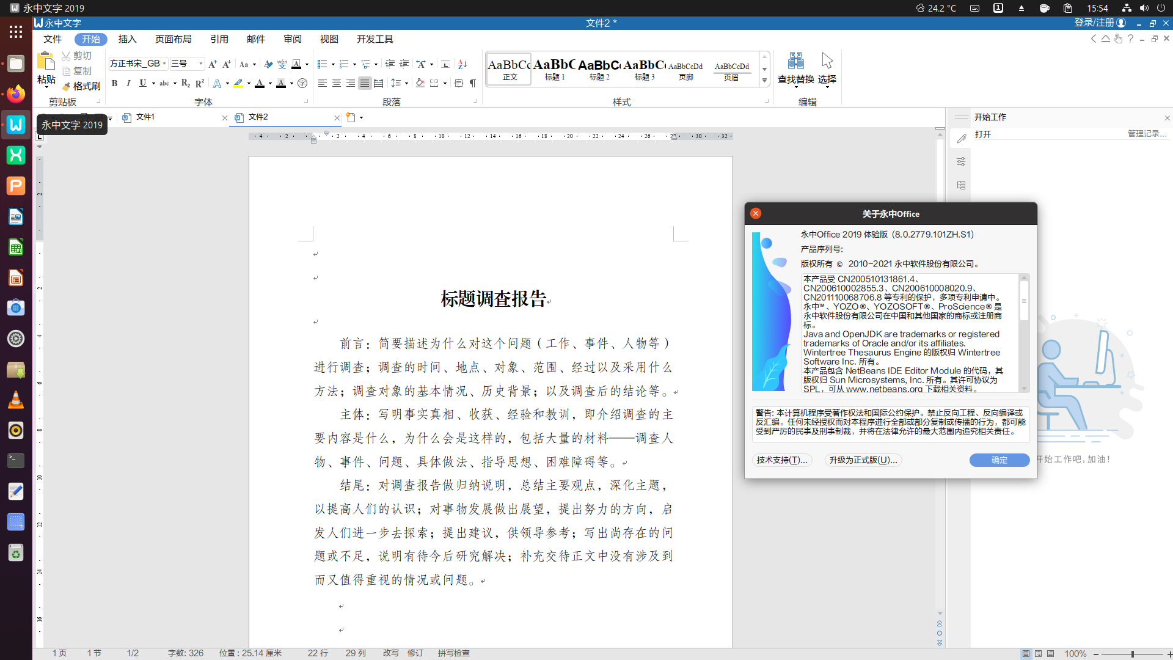Click the decrease indent icon

point(390,64)
